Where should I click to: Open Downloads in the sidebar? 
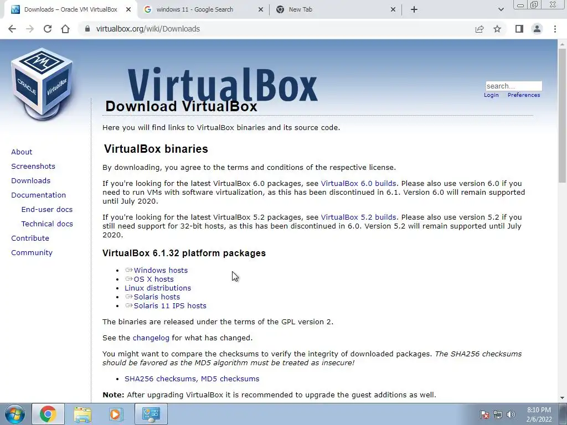click(31, 181)
